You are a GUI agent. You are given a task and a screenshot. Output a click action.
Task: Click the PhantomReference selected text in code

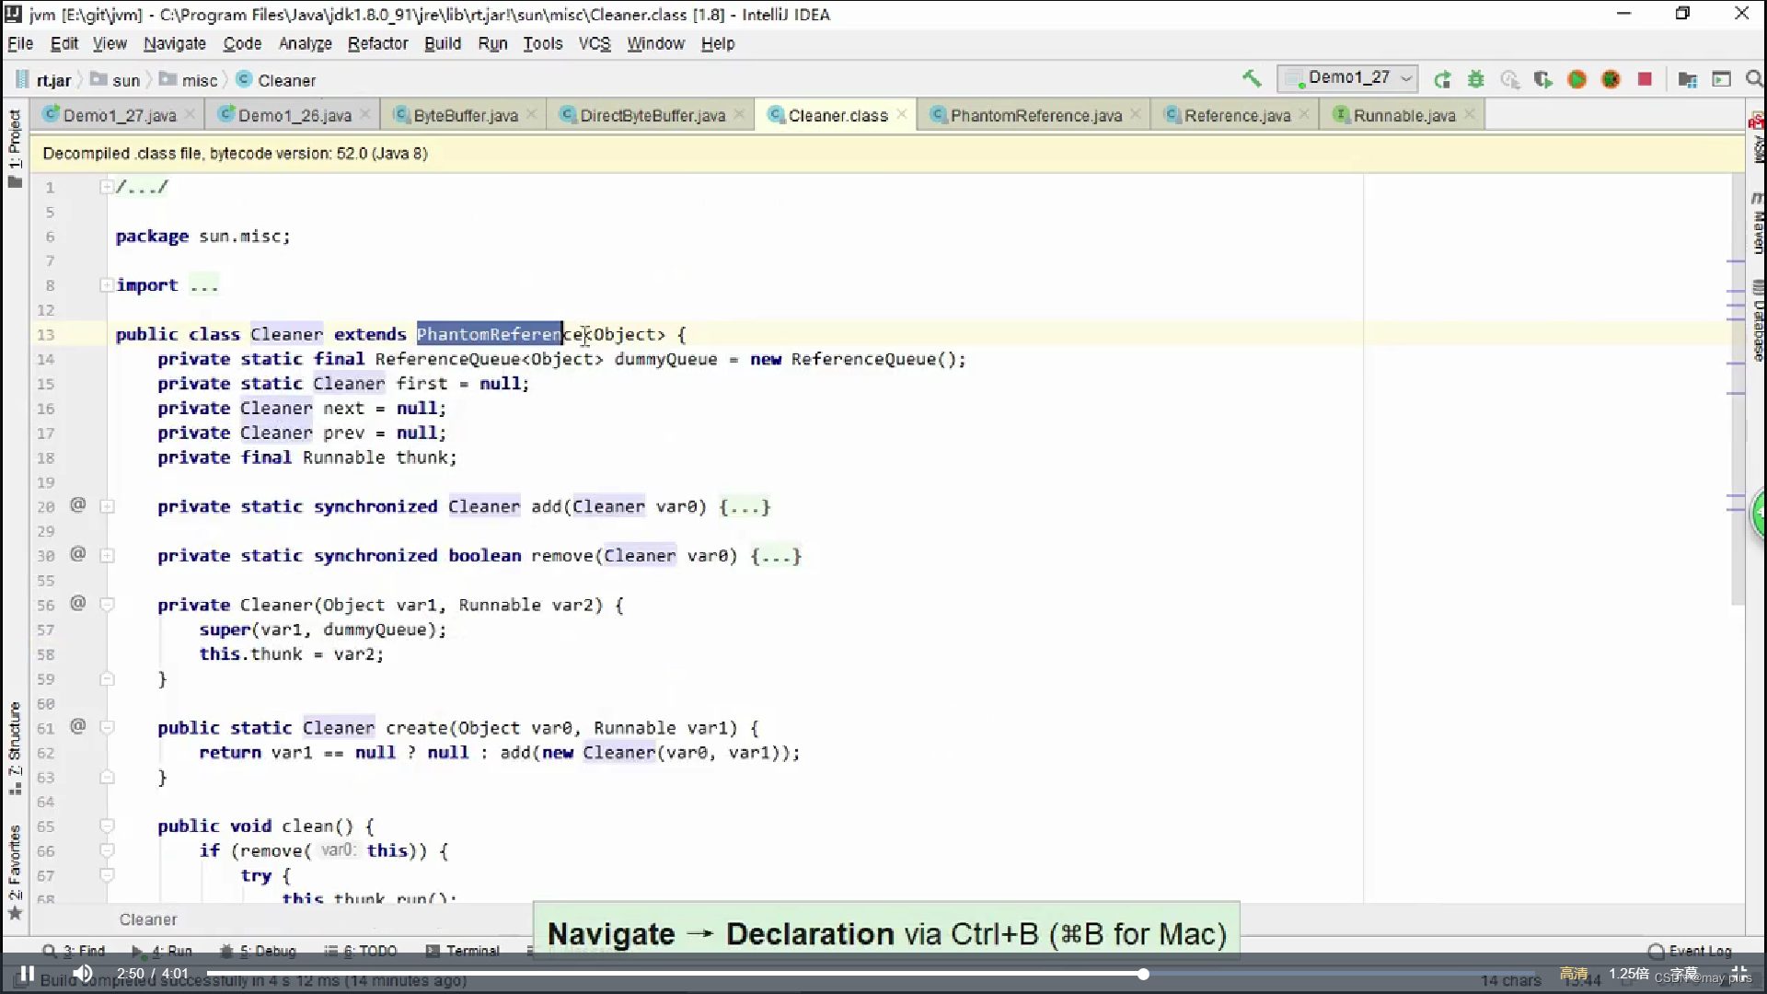489,334
